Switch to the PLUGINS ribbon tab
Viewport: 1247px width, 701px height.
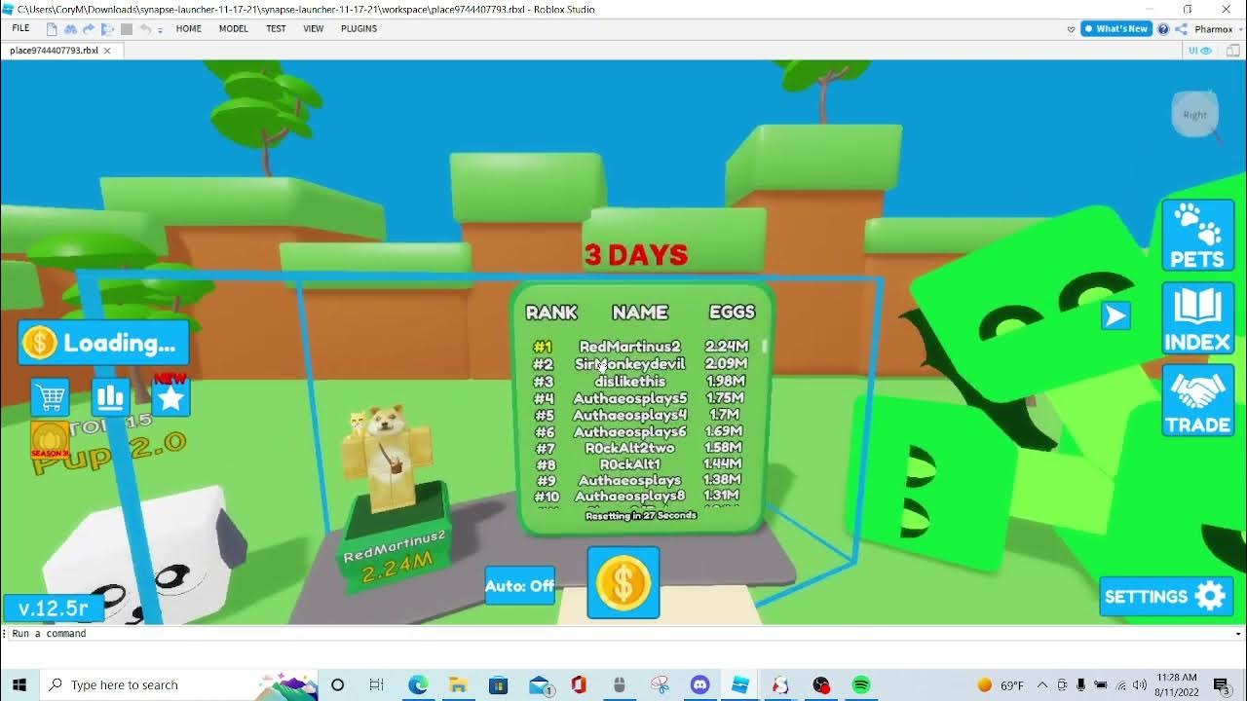pos(359,28)
